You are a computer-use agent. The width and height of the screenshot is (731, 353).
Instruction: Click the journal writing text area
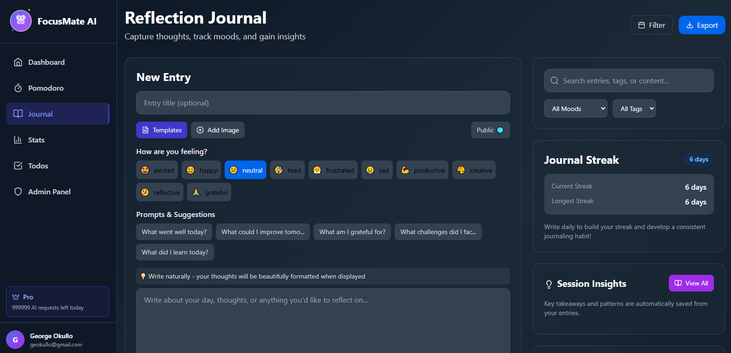tap(323, 321)
